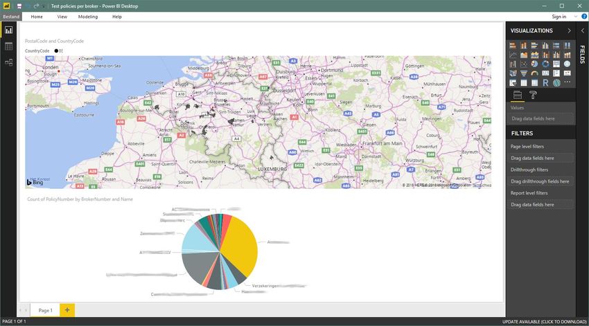Open more custom visuals ellipsis
Viewport: 589px width, 326px height.
[x=568, y=82]
